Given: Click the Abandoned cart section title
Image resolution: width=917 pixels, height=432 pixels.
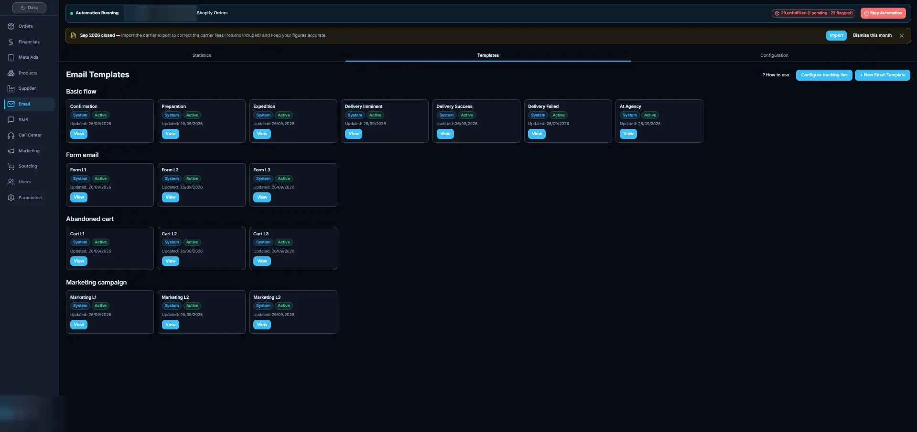Looking at the screenshot, I should click(90, 219).
